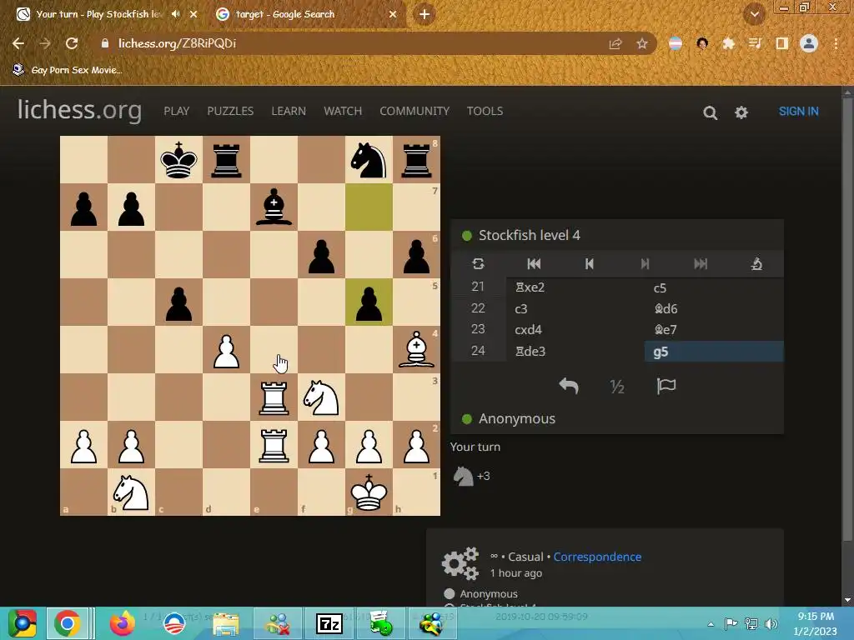
Task: Open the analysis board microscope icon
Action: pos(756,264)
